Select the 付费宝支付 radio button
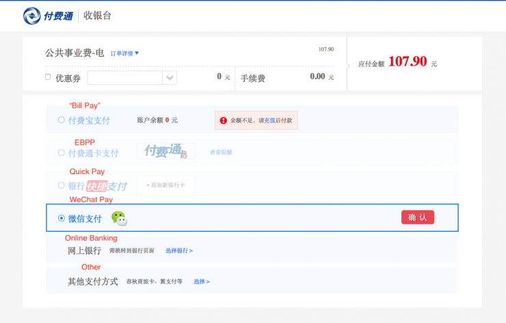The image size is (506, 323). 62,120
